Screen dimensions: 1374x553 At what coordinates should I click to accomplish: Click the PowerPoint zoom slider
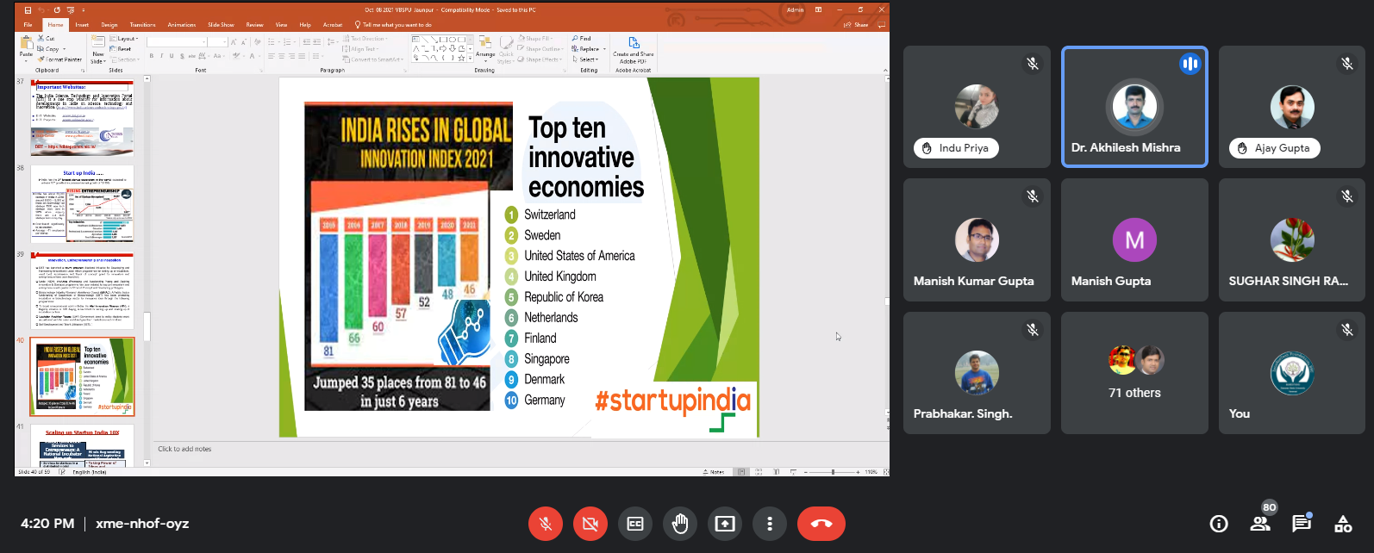[x=833, y=472]
